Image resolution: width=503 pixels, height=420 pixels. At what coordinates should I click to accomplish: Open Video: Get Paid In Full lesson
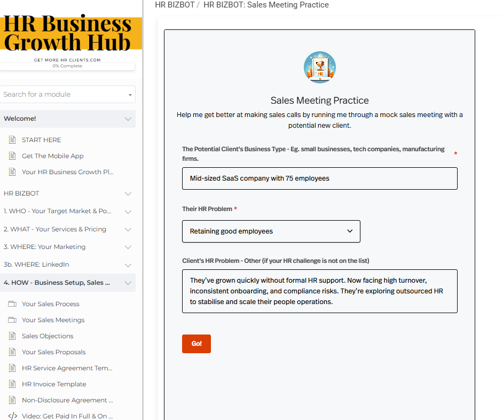[x=67, y=416]
